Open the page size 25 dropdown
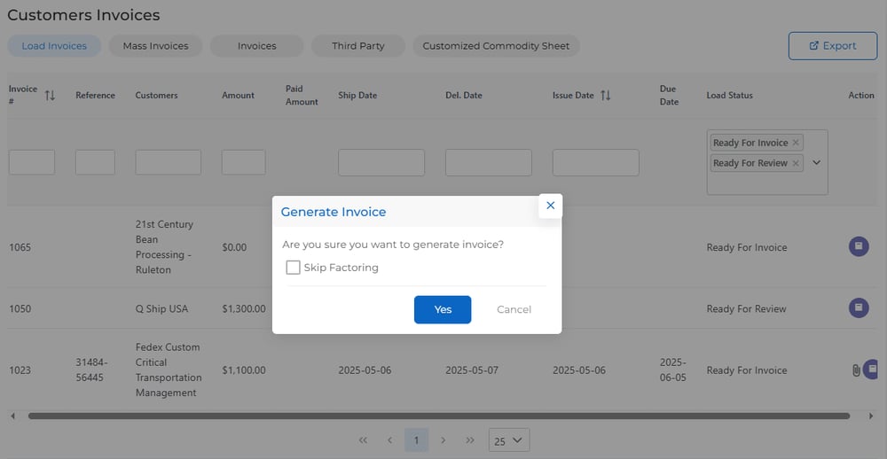 [509, 440]
